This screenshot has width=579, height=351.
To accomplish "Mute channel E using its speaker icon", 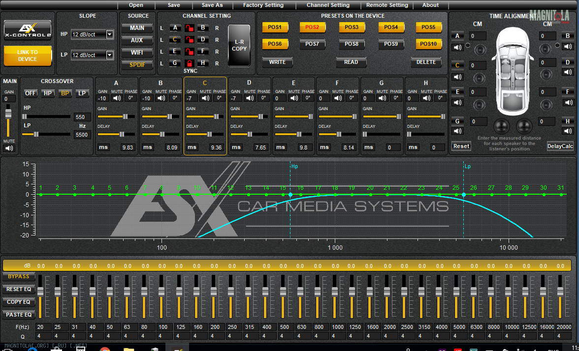I will (x=294, y=98).
